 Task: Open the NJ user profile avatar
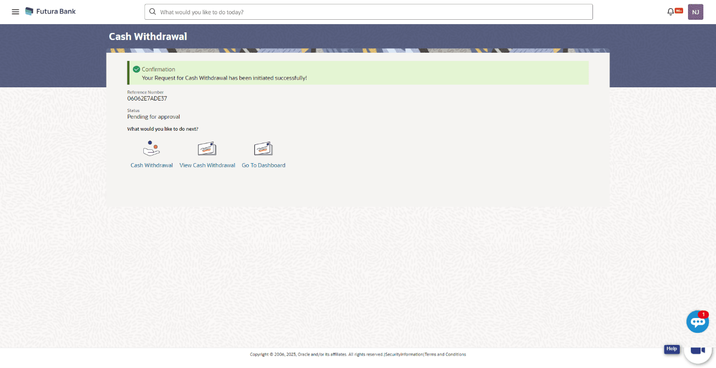click(x=696, y=12)
